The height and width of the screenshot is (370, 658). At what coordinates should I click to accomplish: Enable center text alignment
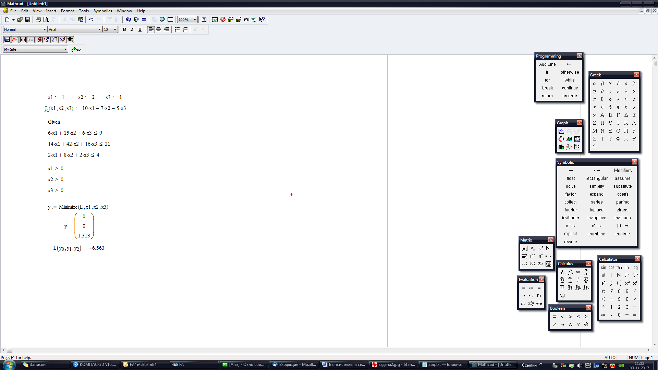pos(159,29)
